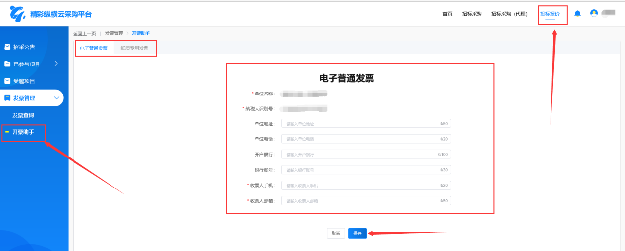Open 发票查询 submenu item

[23, 115]
